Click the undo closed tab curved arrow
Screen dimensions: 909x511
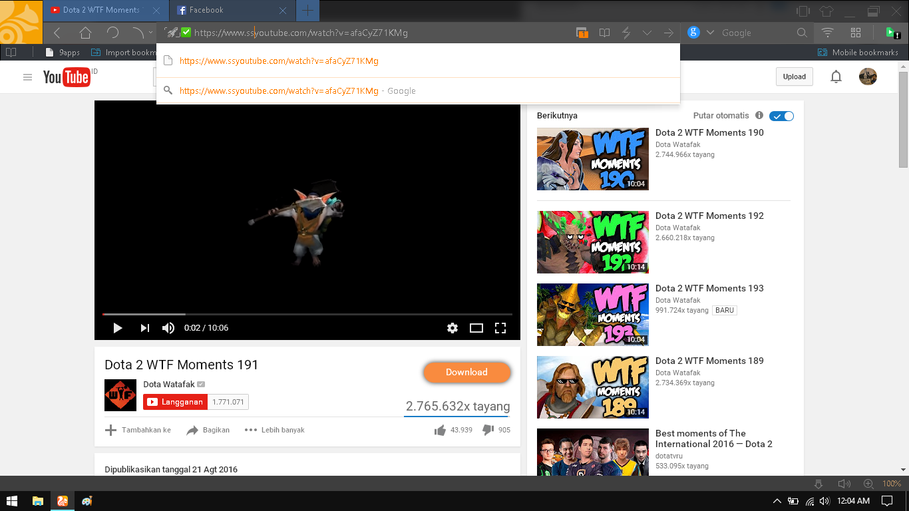[x=137, y=33]
